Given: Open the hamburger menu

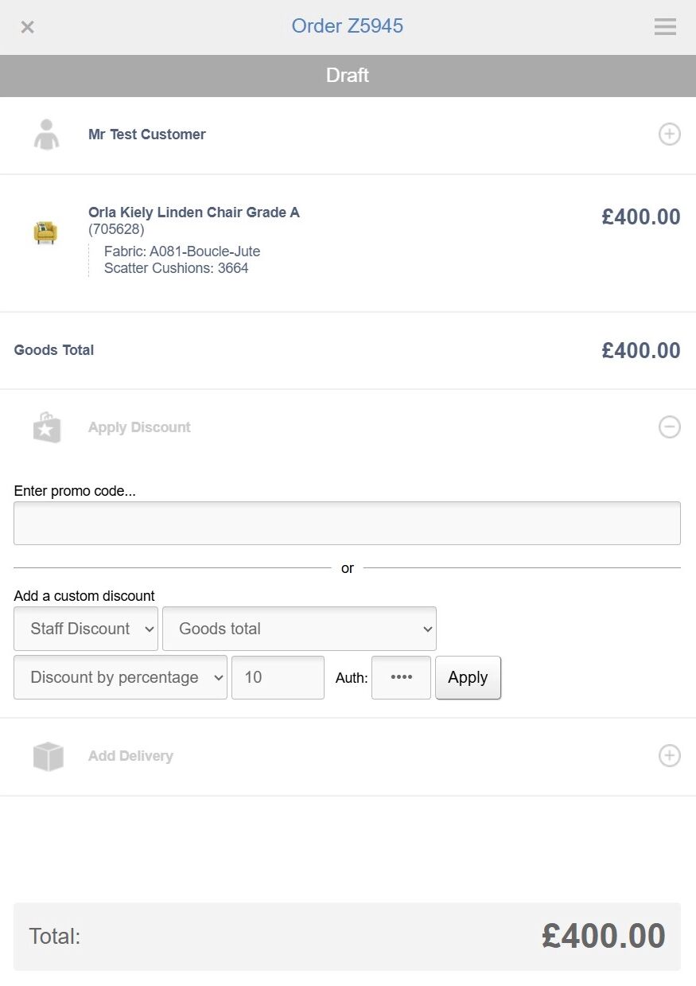Looking at the screenshot, I should 665,27.
